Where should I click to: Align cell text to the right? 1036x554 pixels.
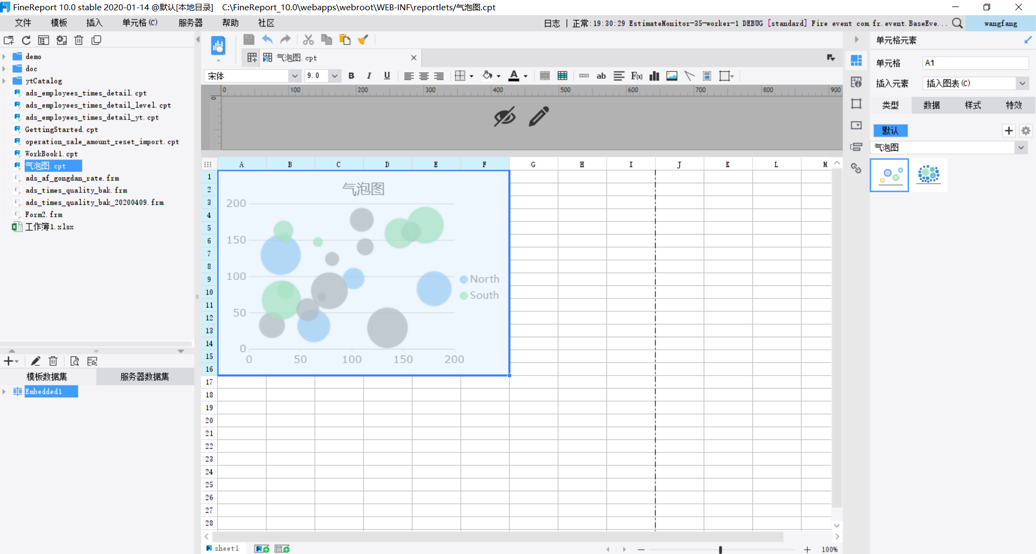439,76
